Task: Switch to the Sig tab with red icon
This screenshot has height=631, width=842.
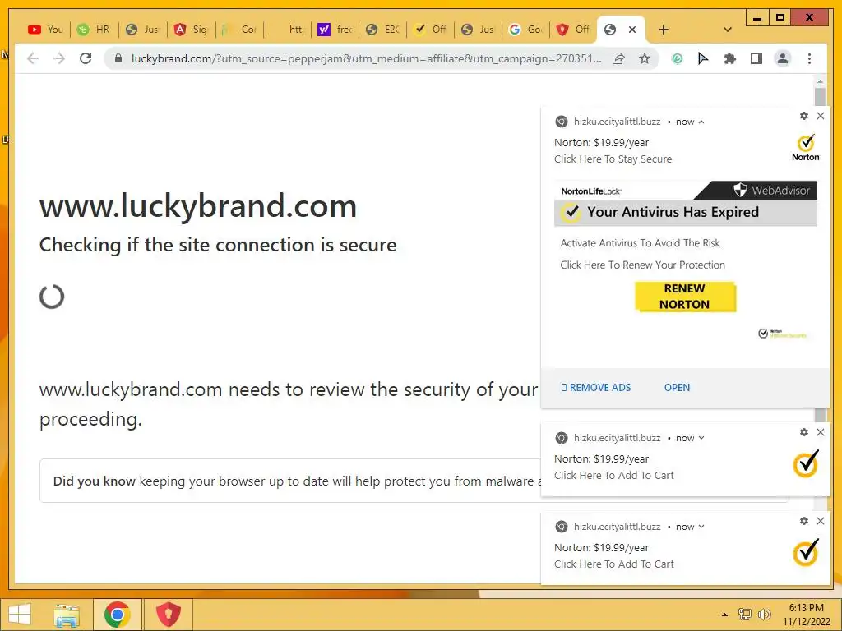Action: pyautogui.click(x=191, y=30)
